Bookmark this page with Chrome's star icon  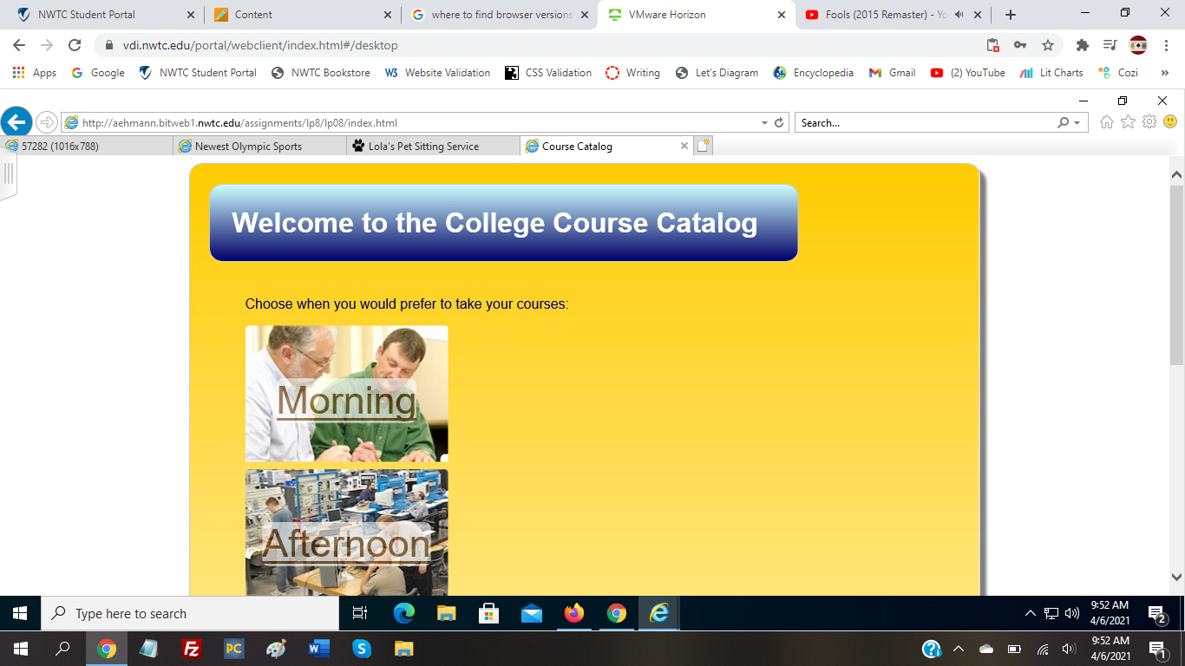tap(1049, 43)
